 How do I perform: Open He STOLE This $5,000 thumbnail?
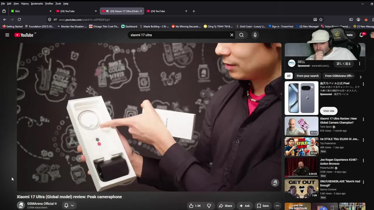point(302,147)
